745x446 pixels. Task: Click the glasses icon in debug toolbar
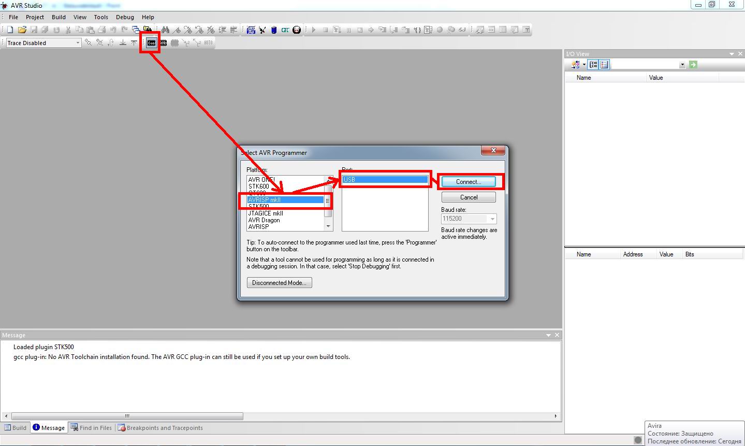coord(462,30)
